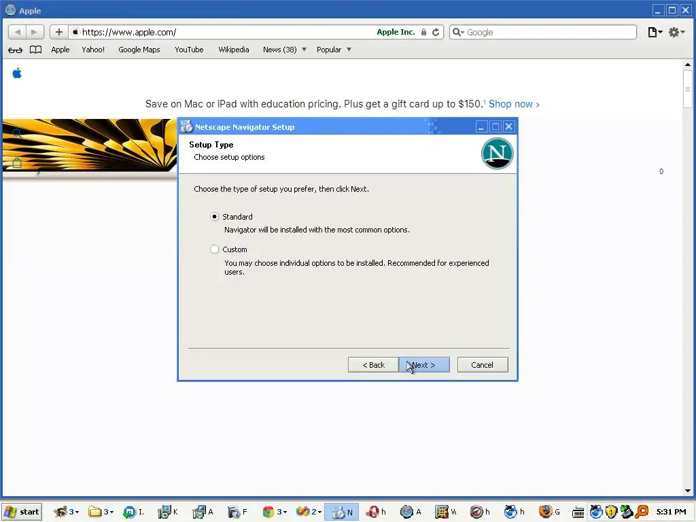The width and height of the screenshot is (696, 522).
Task: Add a bookmark with the plus button
Action: pyautogui.click(x=58, y=32)
